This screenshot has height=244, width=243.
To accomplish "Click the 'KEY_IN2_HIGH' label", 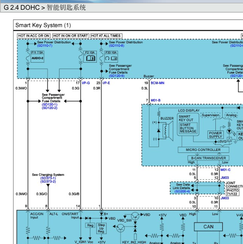I will [134, 242].
